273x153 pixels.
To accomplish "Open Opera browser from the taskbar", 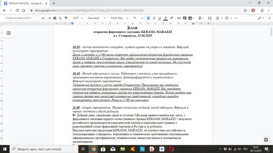I will click(x=172, y=149).
